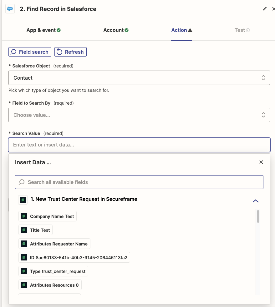The width and height of the screenshot is (275, 307).
Task: Click the Secureframe icon on Type trust_center_request
Action: (24, 271)
